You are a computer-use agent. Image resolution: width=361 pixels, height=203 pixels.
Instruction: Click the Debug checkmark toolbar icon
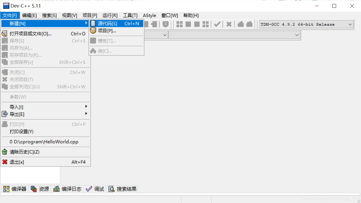point(217,24)
